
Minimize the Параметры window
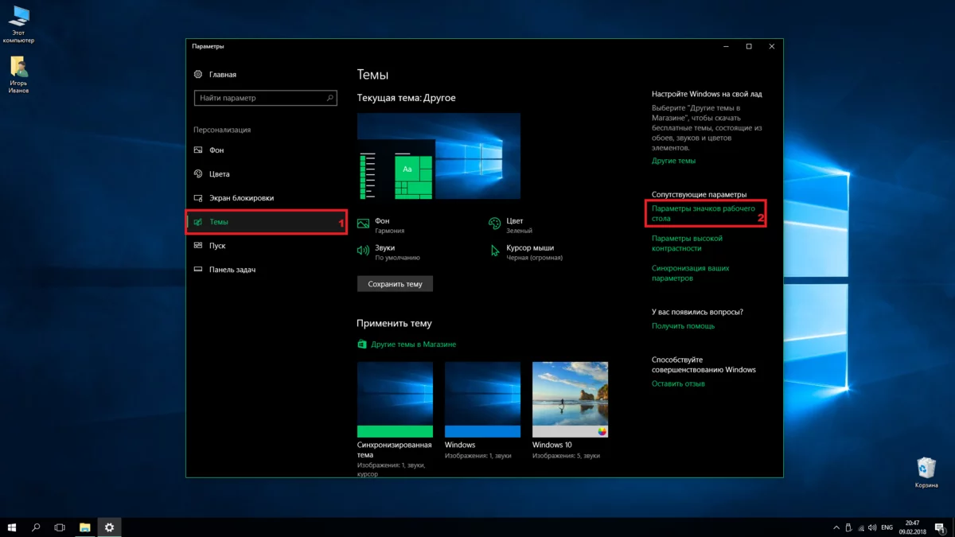click(x=726, y=46)
